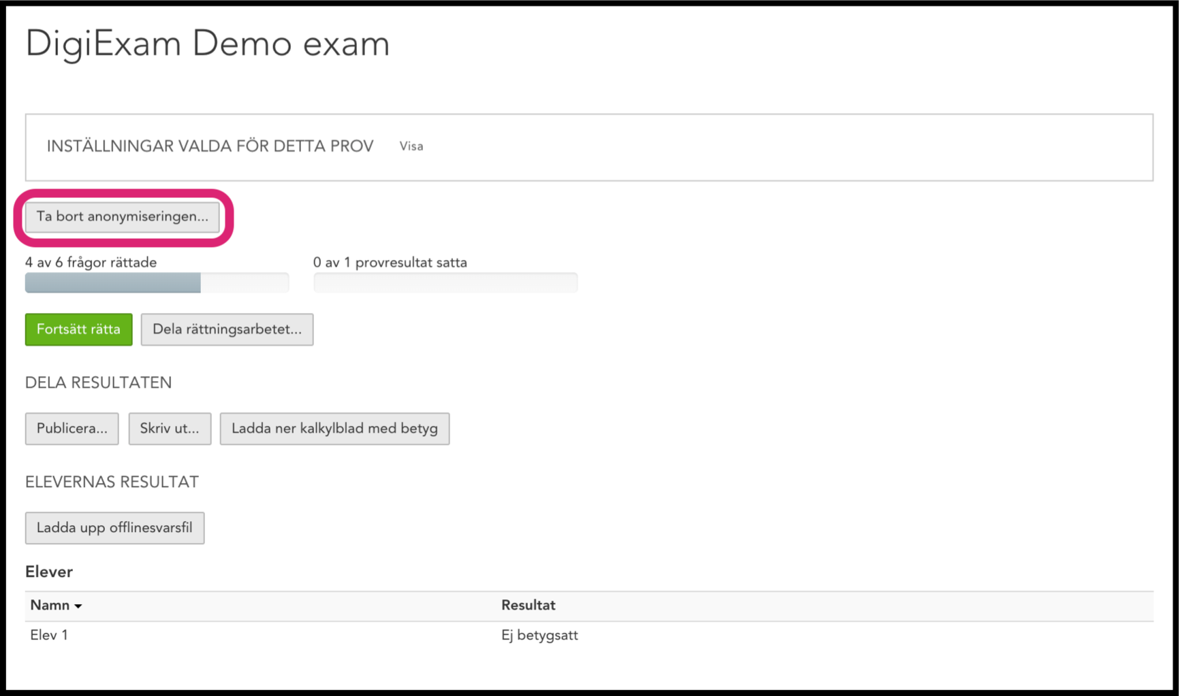Open 'Dela rättningsarbetet...' dialog

227,329
